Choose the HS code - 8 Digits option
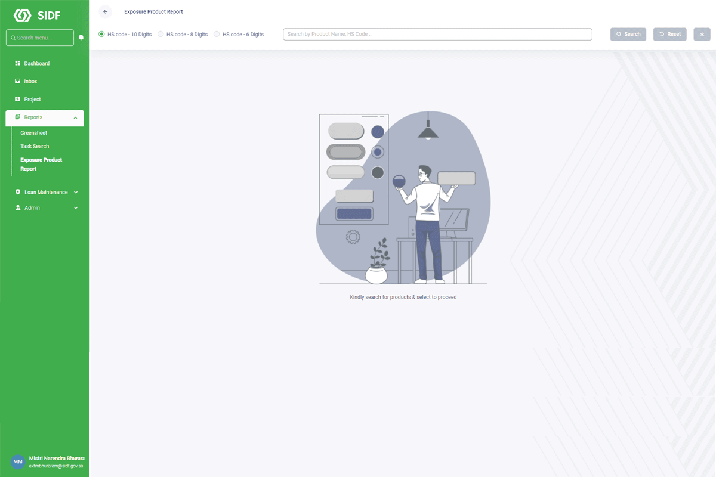716x477 pixels. point(160,34)
